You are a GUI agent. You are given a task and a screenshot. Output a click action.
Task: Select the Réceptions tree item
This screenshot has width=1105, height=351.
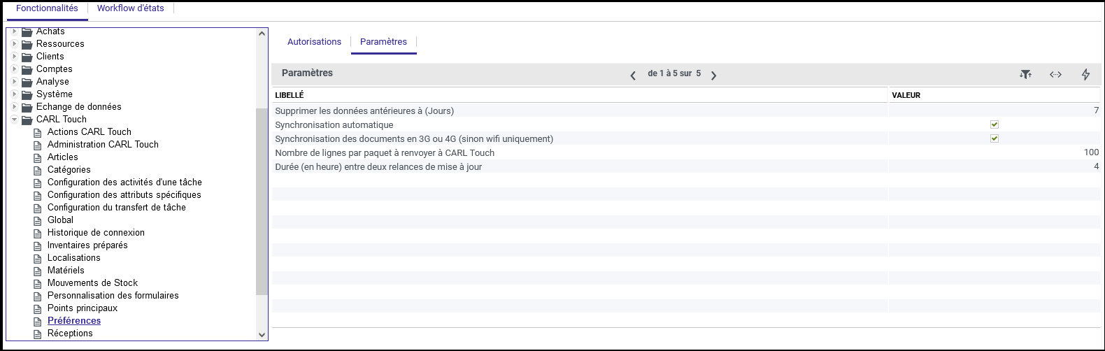tap(70, 334)
